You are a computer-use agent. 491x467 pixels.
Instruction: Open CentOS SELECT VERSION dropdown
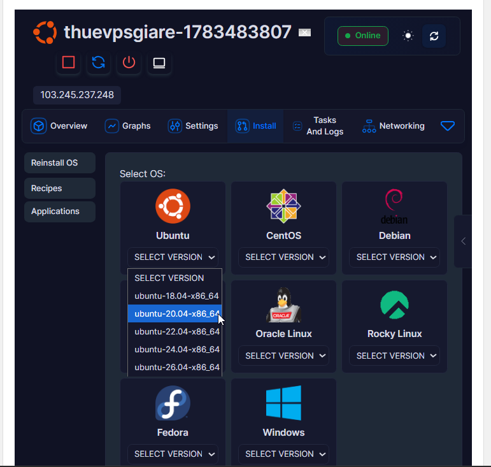pyautogui.click(x=283, y=257)
